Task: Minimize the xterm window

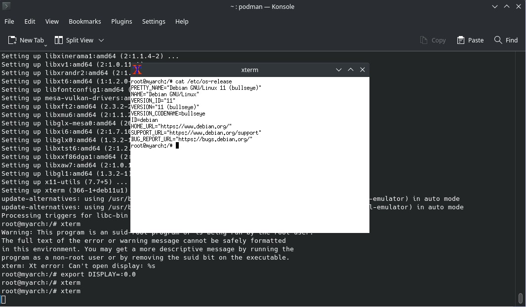Action: pos(339,70)
